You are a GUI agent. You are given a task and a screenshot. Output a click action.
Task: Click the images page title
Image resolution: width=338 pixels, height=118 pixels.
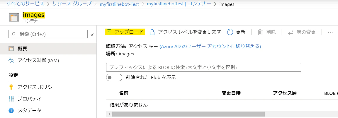[34, 15]
